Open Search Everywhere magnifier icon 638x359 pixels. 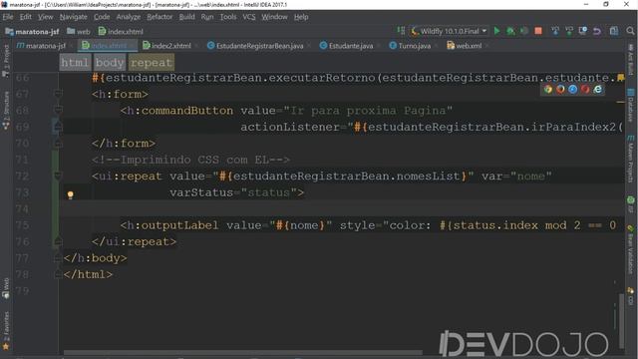[x=630, y=31]
